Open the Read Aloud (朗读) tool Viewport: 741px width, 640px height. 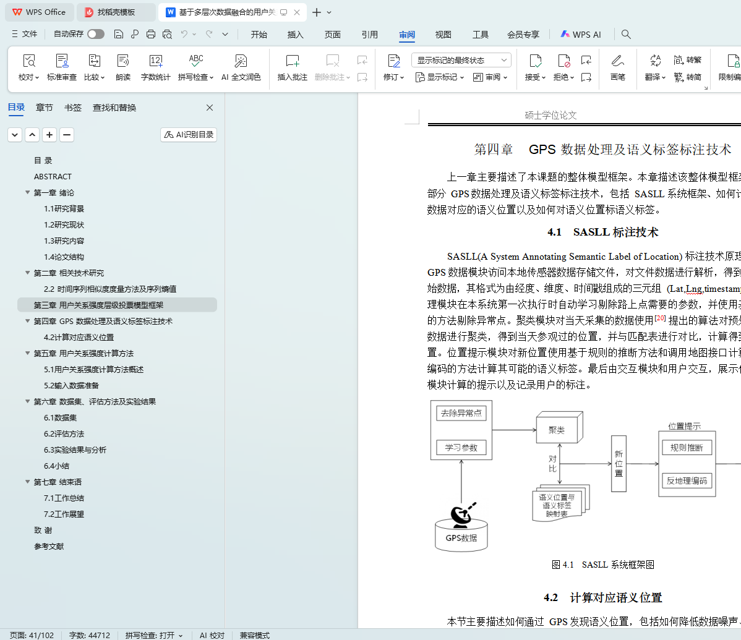(123, 61)
